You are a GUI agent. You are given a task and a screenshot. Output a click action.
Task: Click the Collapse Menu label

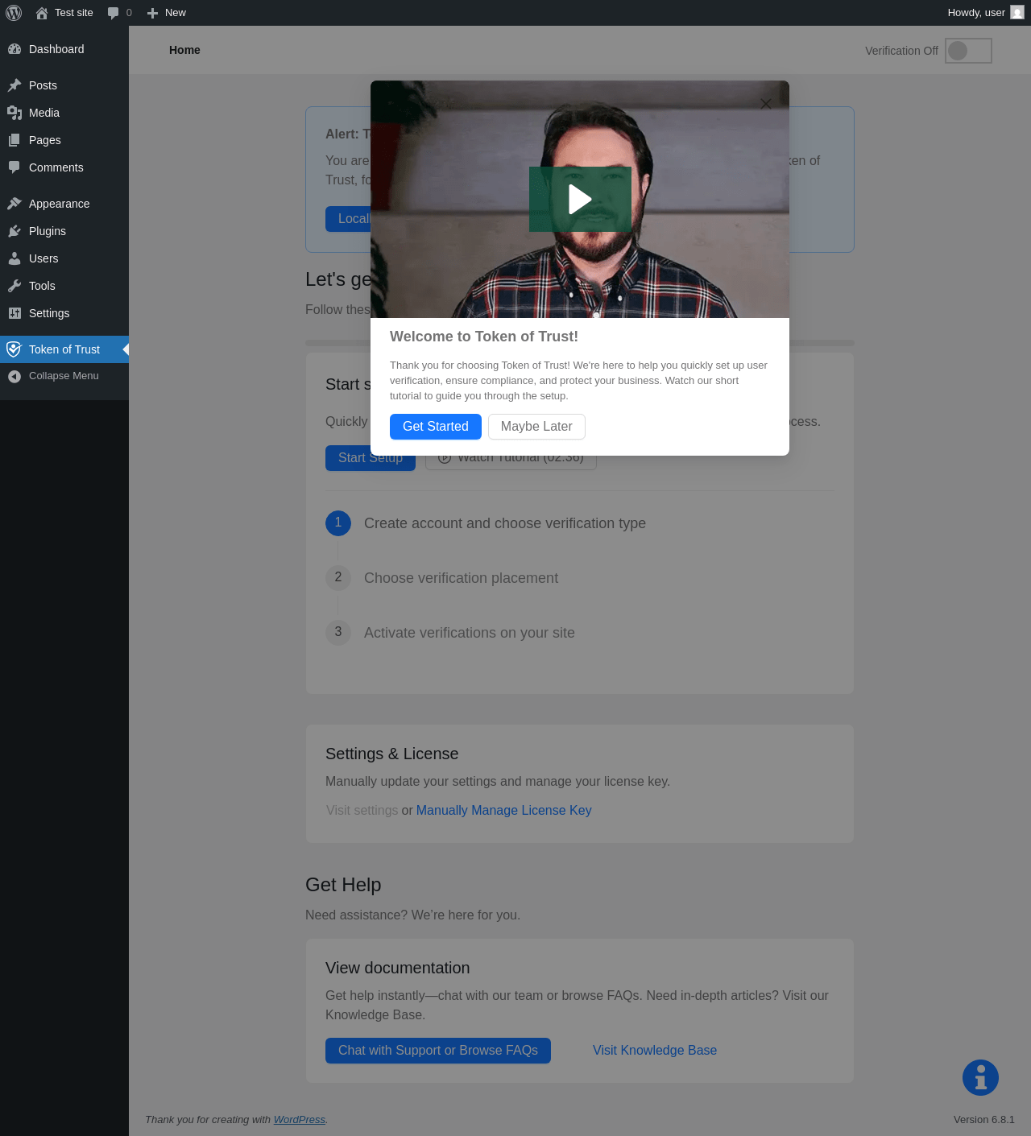click(64, 376)
